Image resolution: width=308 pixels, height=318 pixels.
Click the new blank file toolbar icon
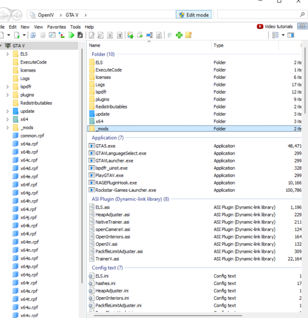(2, 35)
